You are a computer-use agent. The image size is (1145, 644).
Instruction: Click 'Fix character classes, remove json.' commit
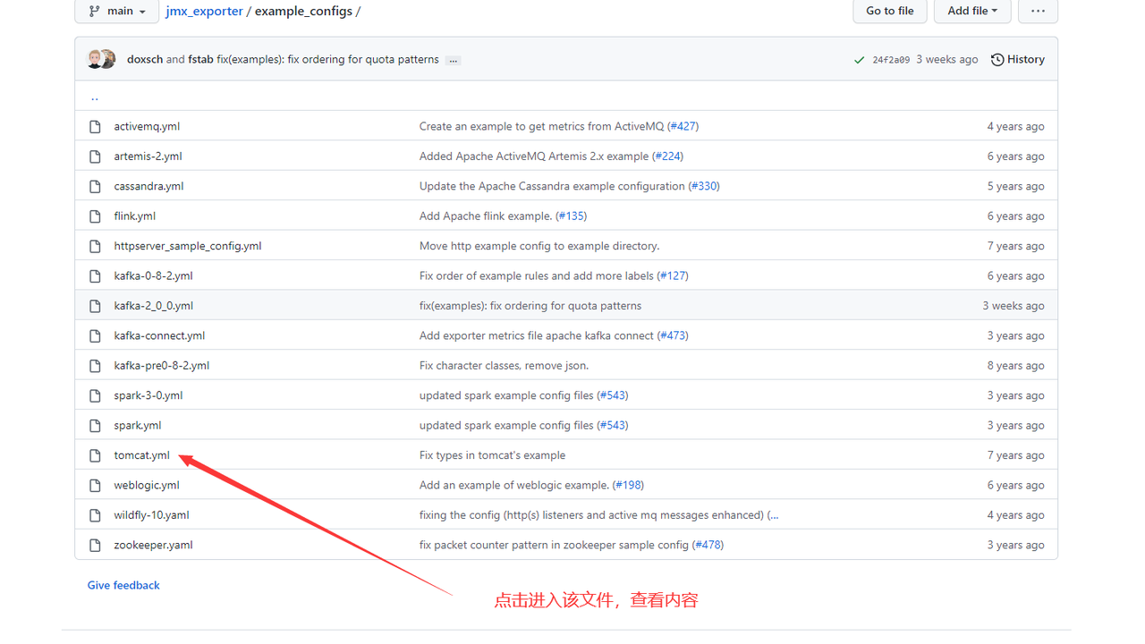point(504,365)
